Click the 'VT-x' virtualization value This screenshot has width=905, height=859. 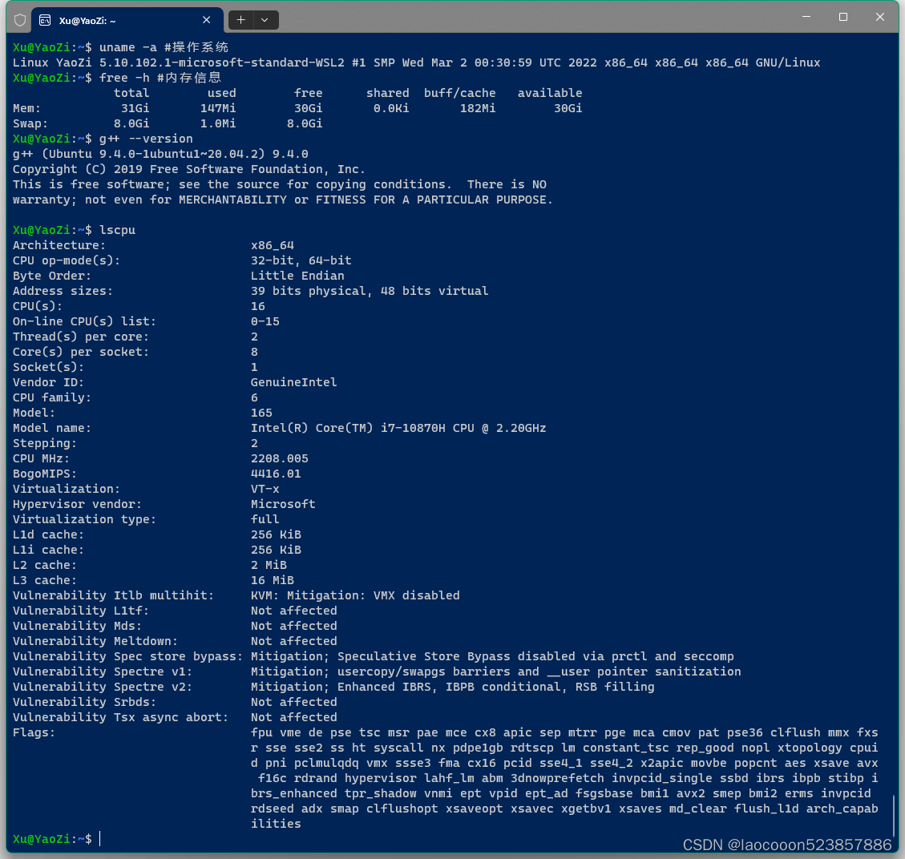point(265,490)
